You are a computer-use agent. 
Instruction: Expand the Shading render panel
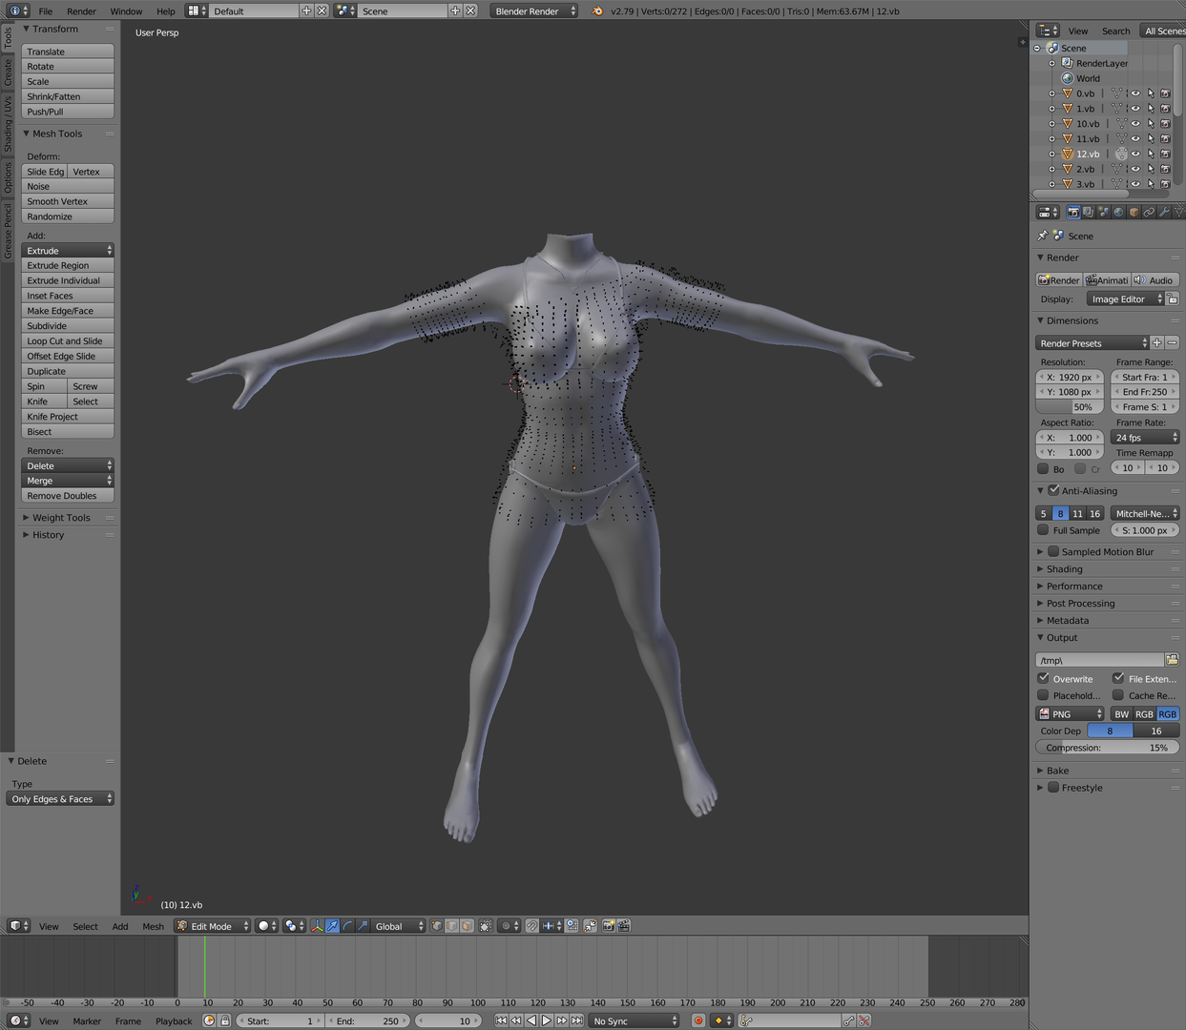(1064, 569)
